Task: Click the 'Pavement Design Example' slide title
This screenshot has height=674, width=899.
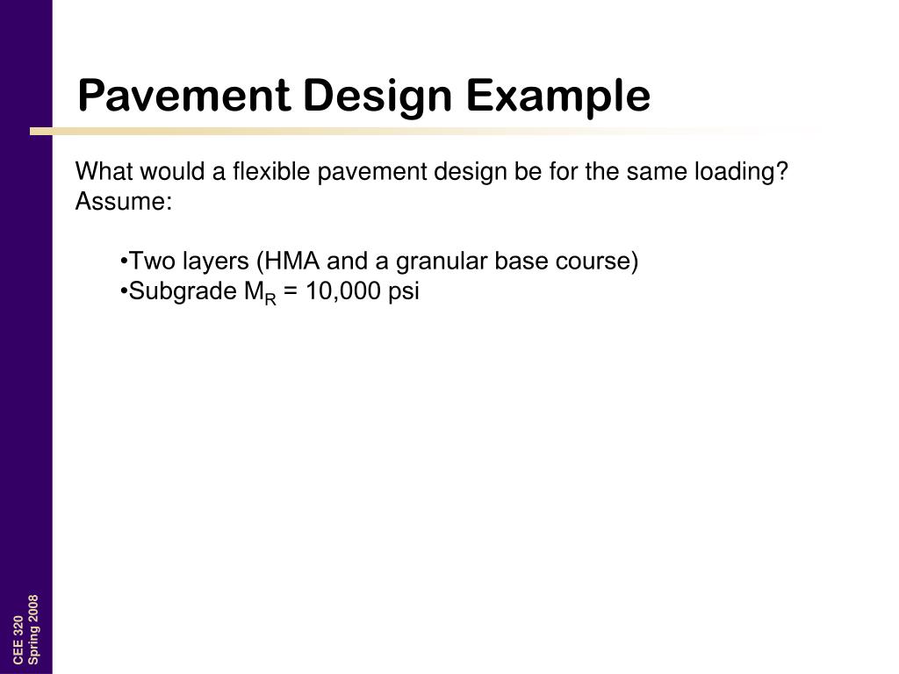Action: pyautogui.click(x=364, y=96)
